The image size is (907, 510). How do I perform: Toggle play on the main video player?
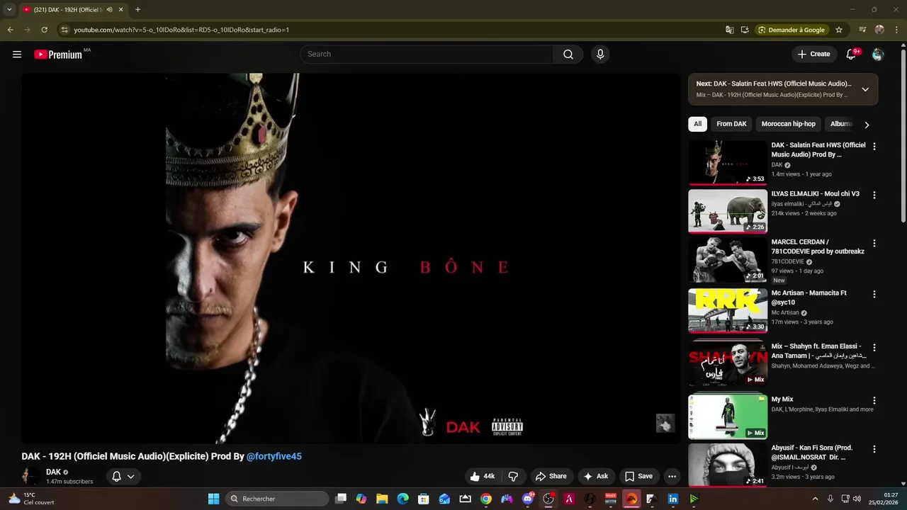(351, 259)
